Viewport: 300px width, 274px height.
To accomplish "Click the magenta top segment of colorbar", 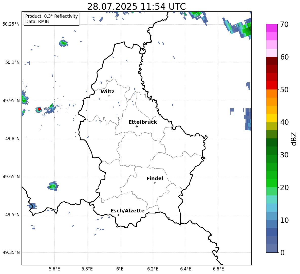I will click(x=272, y=28).
